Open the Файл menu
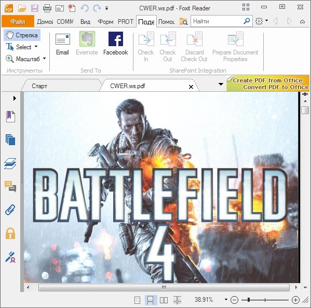Viewport: 311px width, 308px height. click(x=18, y=21)
